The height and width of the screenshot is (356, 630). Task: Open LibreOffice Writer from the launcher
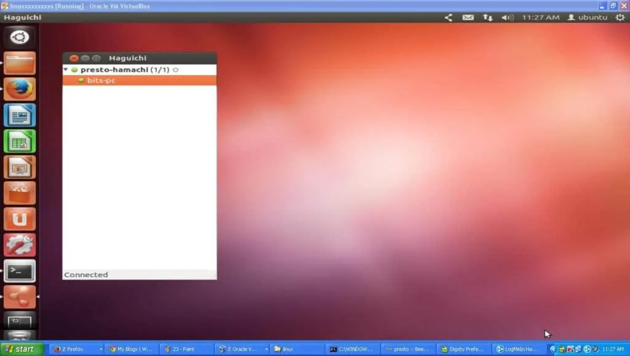coord(19,115)
